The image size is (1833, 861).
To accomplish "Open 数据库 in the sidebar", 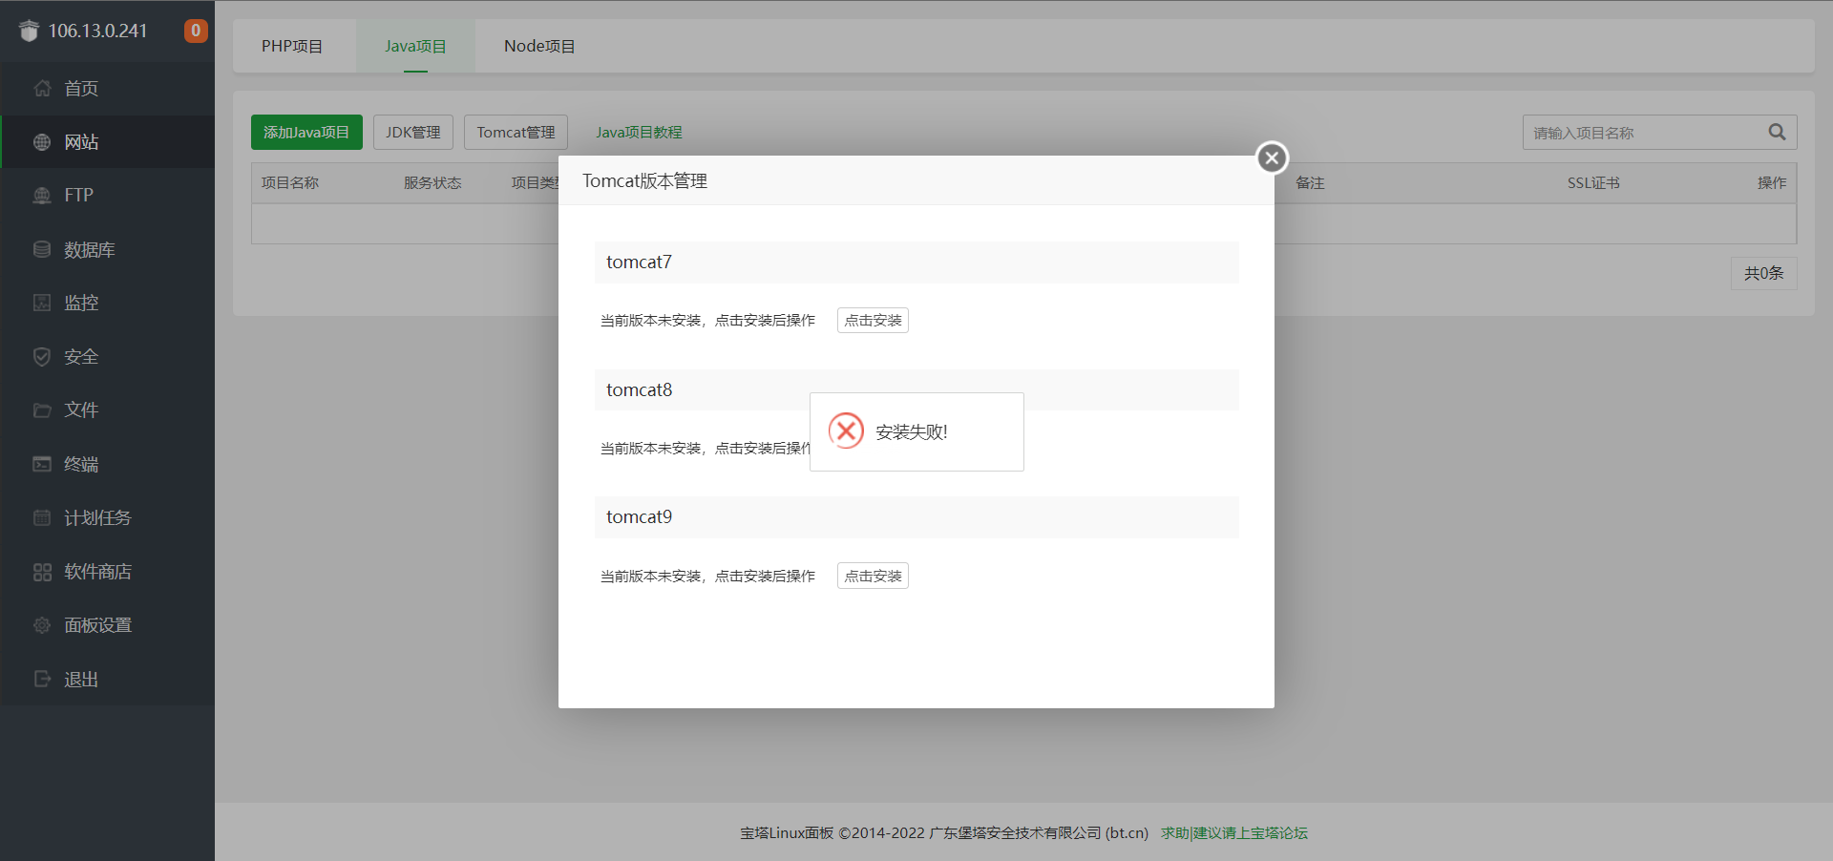I will click(x=108, y=249).
